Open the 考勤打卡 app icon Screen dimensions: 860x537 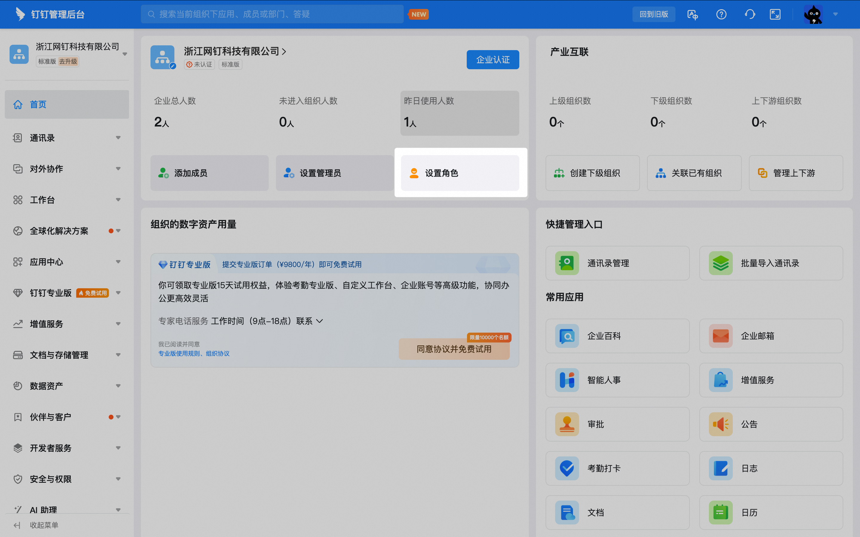click(567, 468)
